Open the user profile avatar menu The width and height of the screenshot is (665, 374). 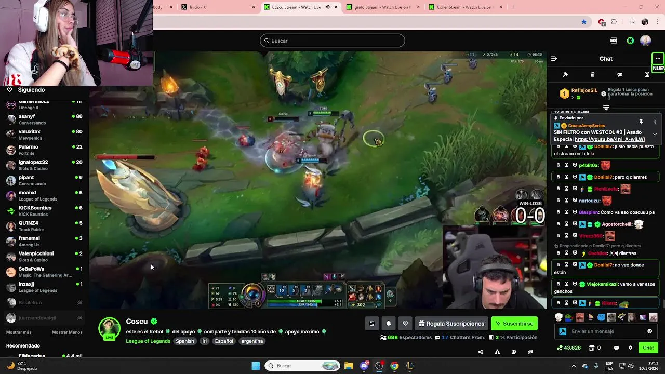[646, 41]
